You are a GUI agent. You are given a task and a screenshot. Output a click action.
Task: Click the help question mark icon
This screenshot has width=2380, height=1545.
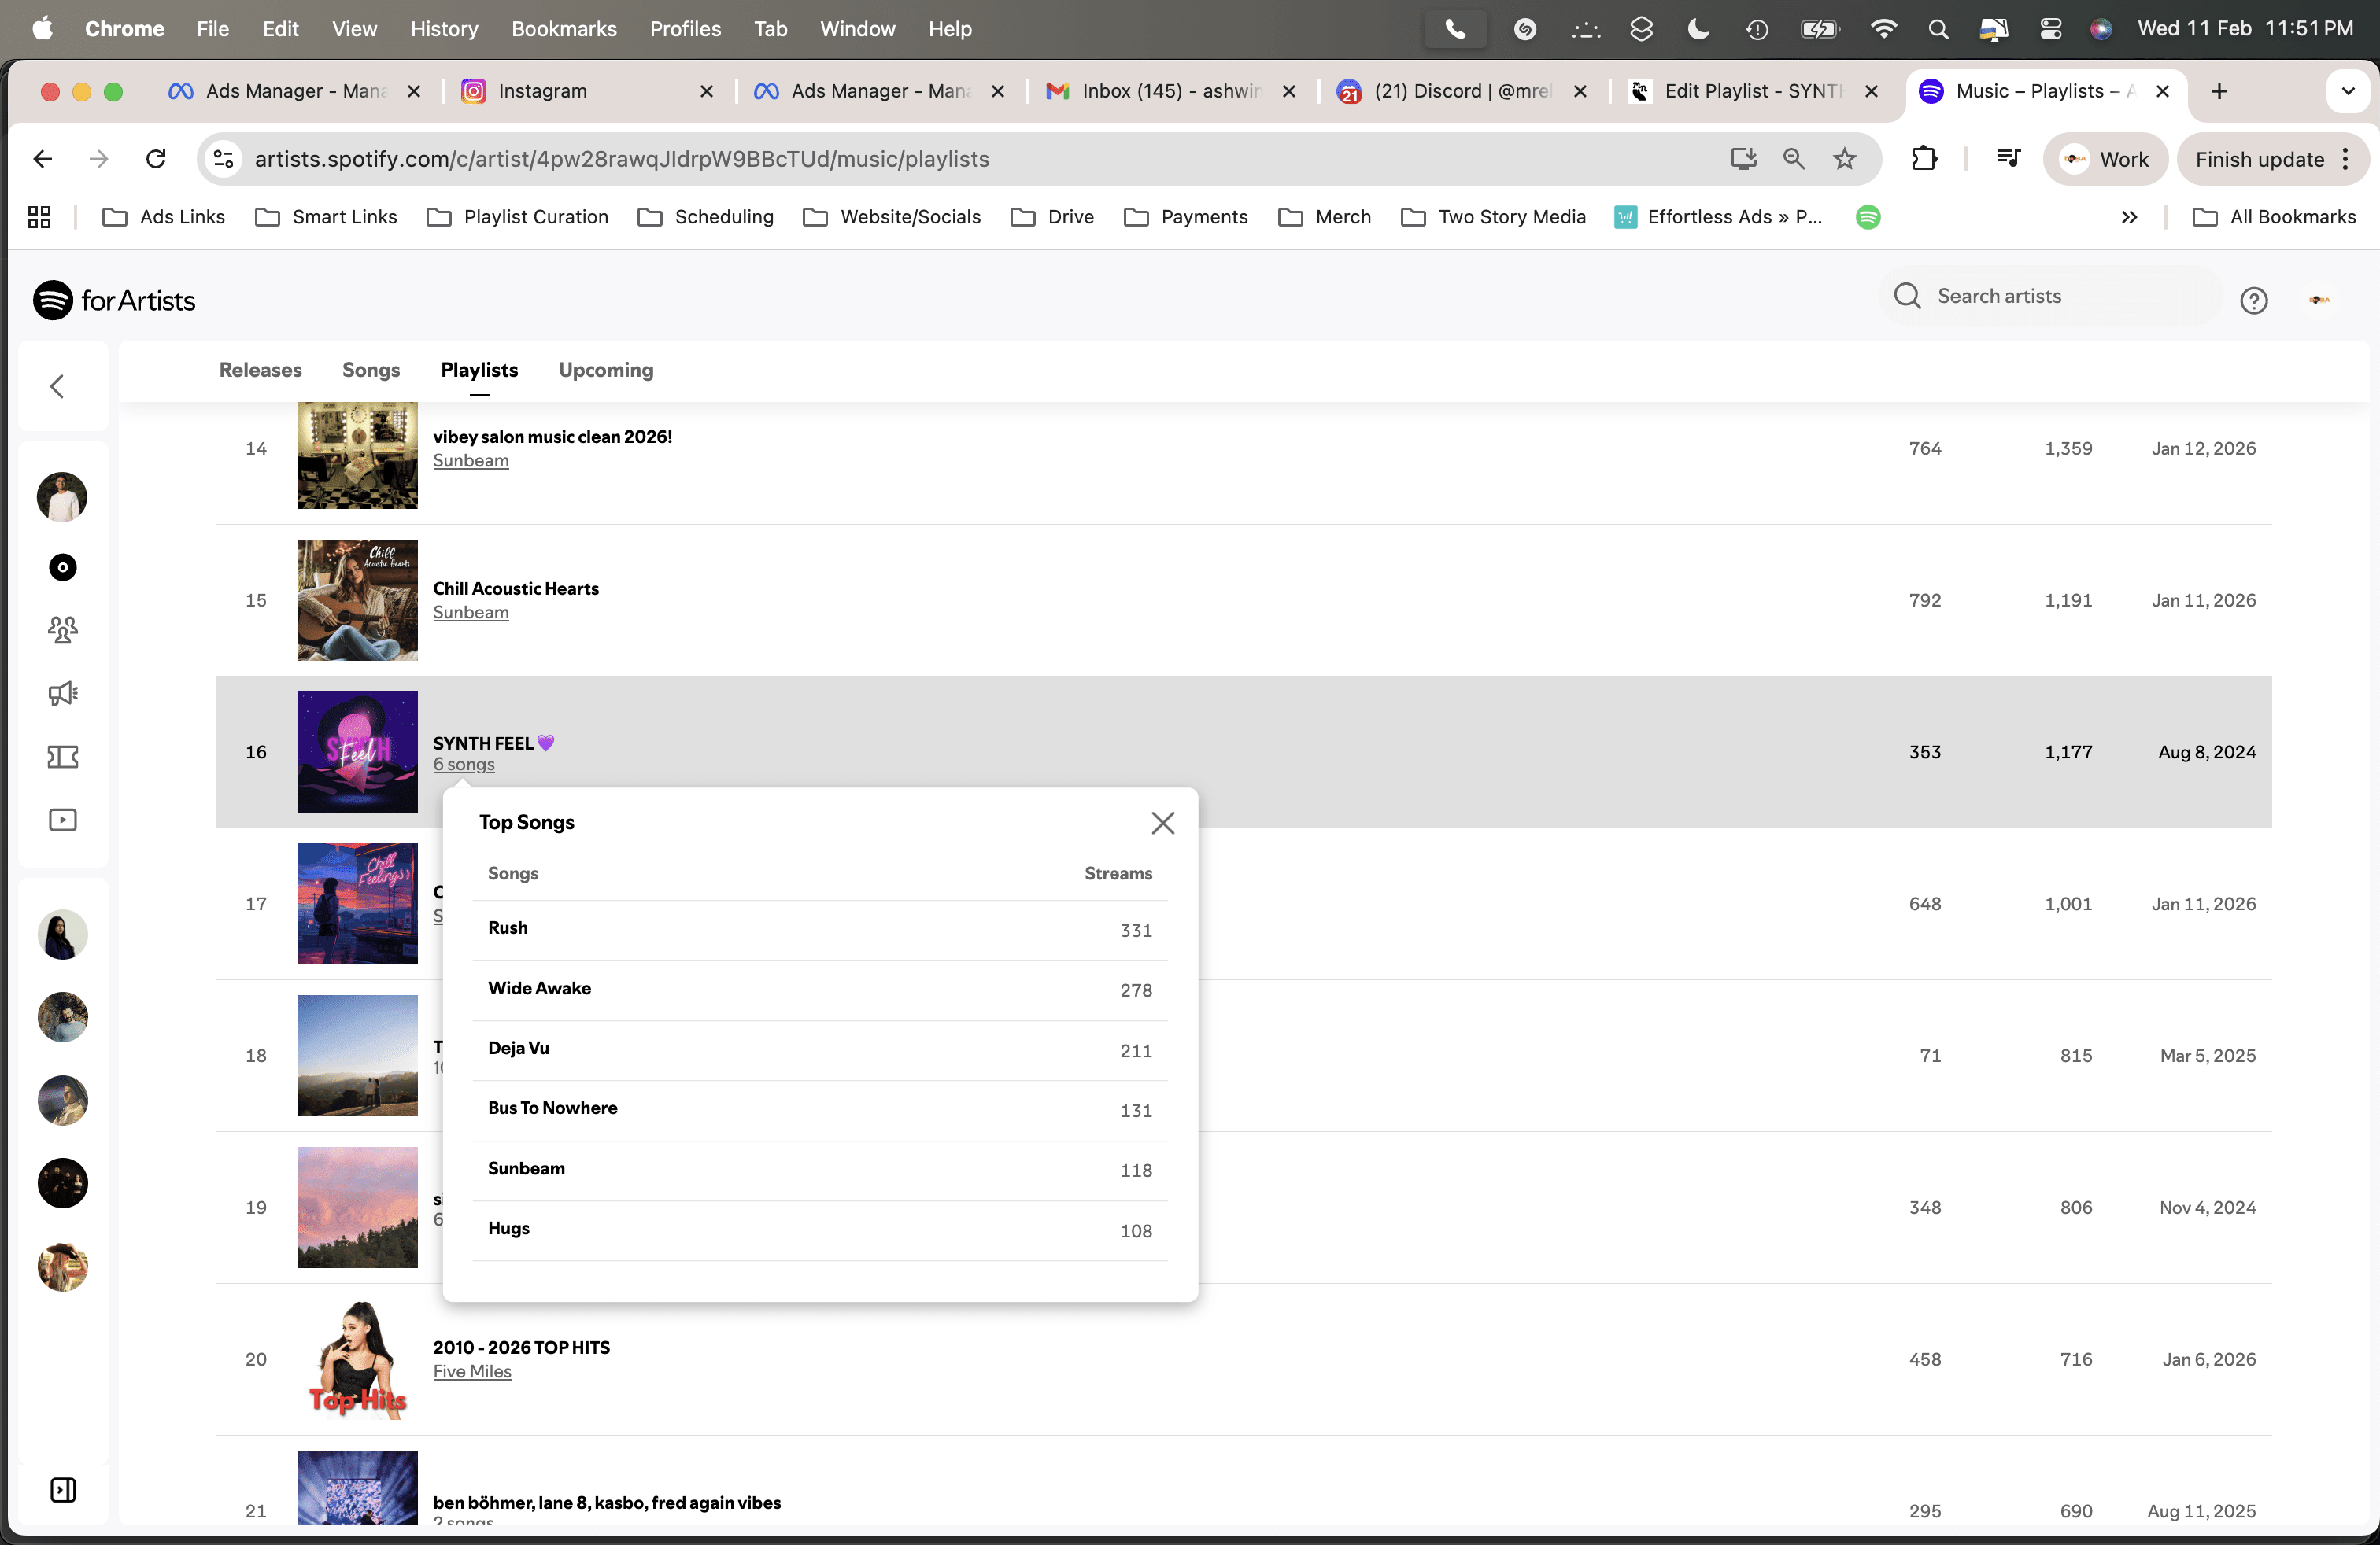click(2253, 300)
